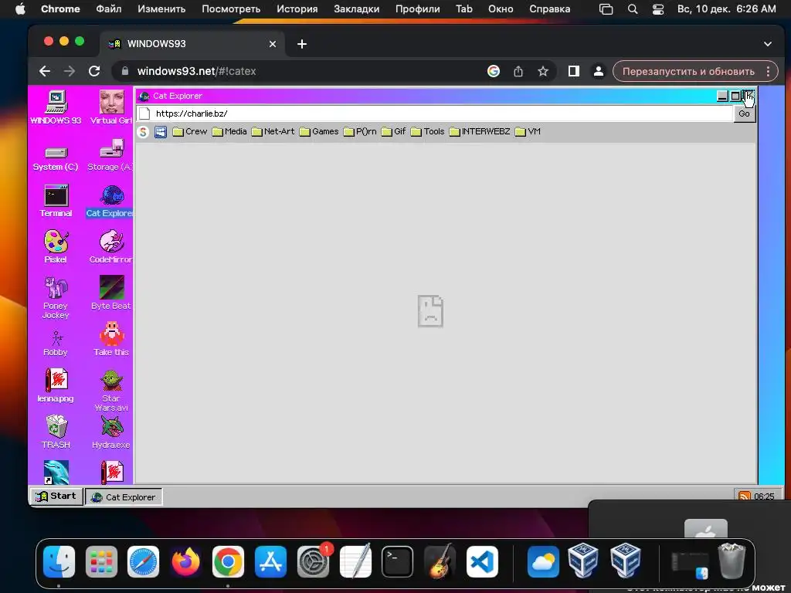Open the Закладки menu
The height and width of the screenshot is (593, 791).
coord(357,9)
